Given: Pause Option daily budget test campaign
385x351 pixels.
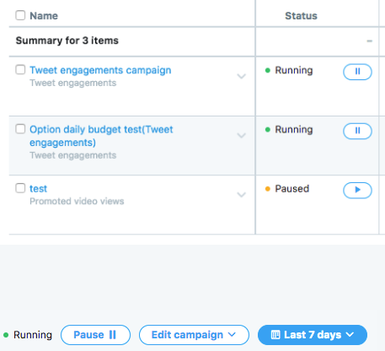Looking at the screenshot, I should [357, 131].
